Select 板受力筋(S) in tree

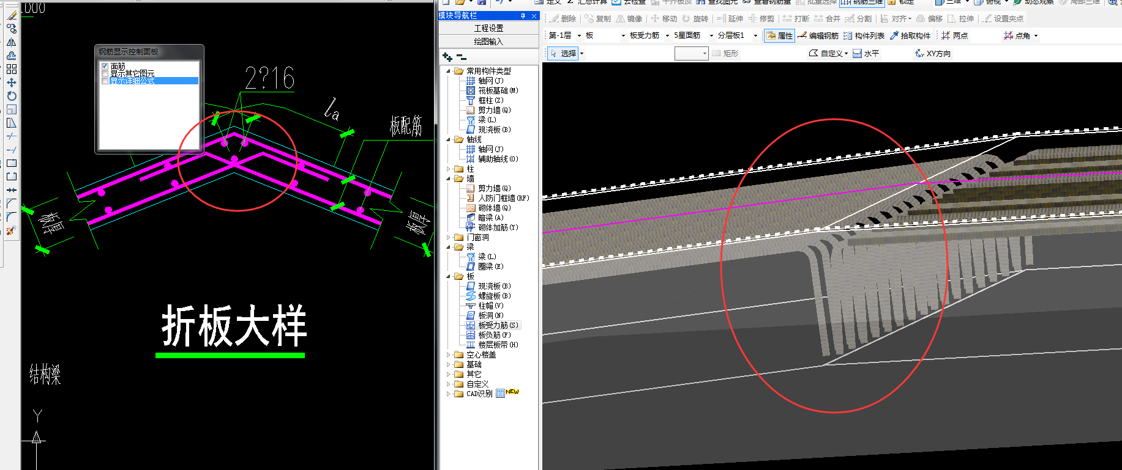tap(492, 325)
